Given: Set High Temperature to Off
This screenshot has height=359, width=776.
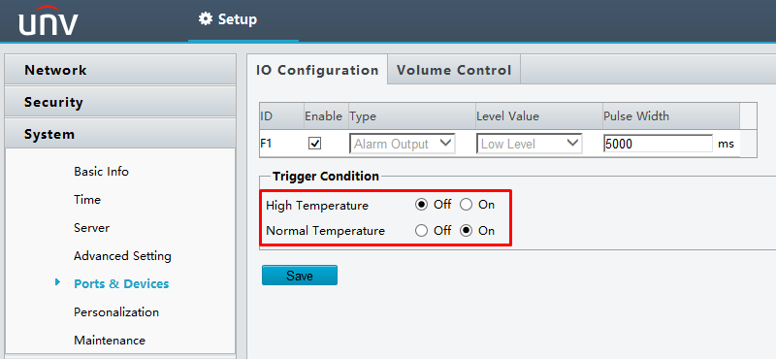Looking at the screenshot, I should point(421,205).
